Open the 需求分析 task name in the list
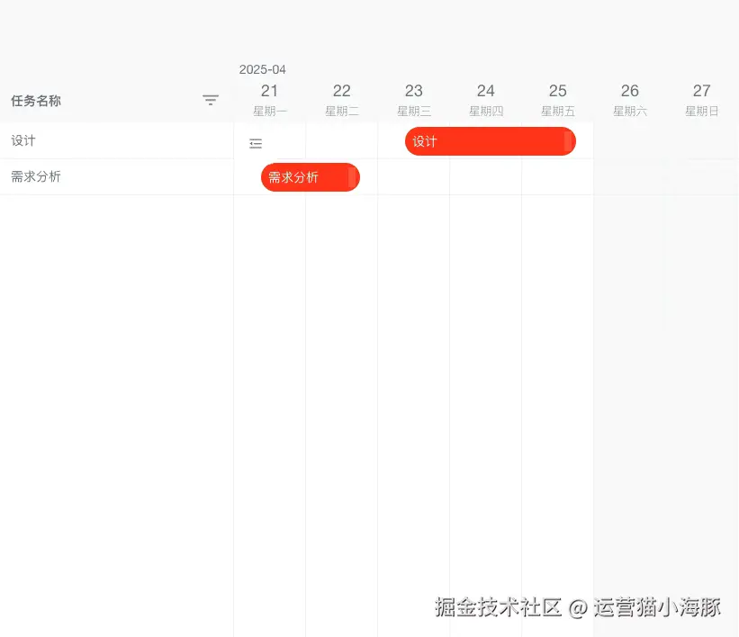The image size is (739, 637). 37,176
